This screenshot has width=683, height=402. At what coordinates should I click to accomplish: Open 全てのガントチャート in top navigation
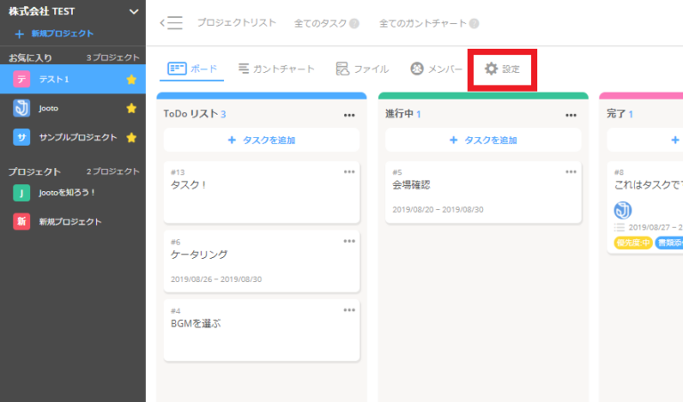pos(422,23)
